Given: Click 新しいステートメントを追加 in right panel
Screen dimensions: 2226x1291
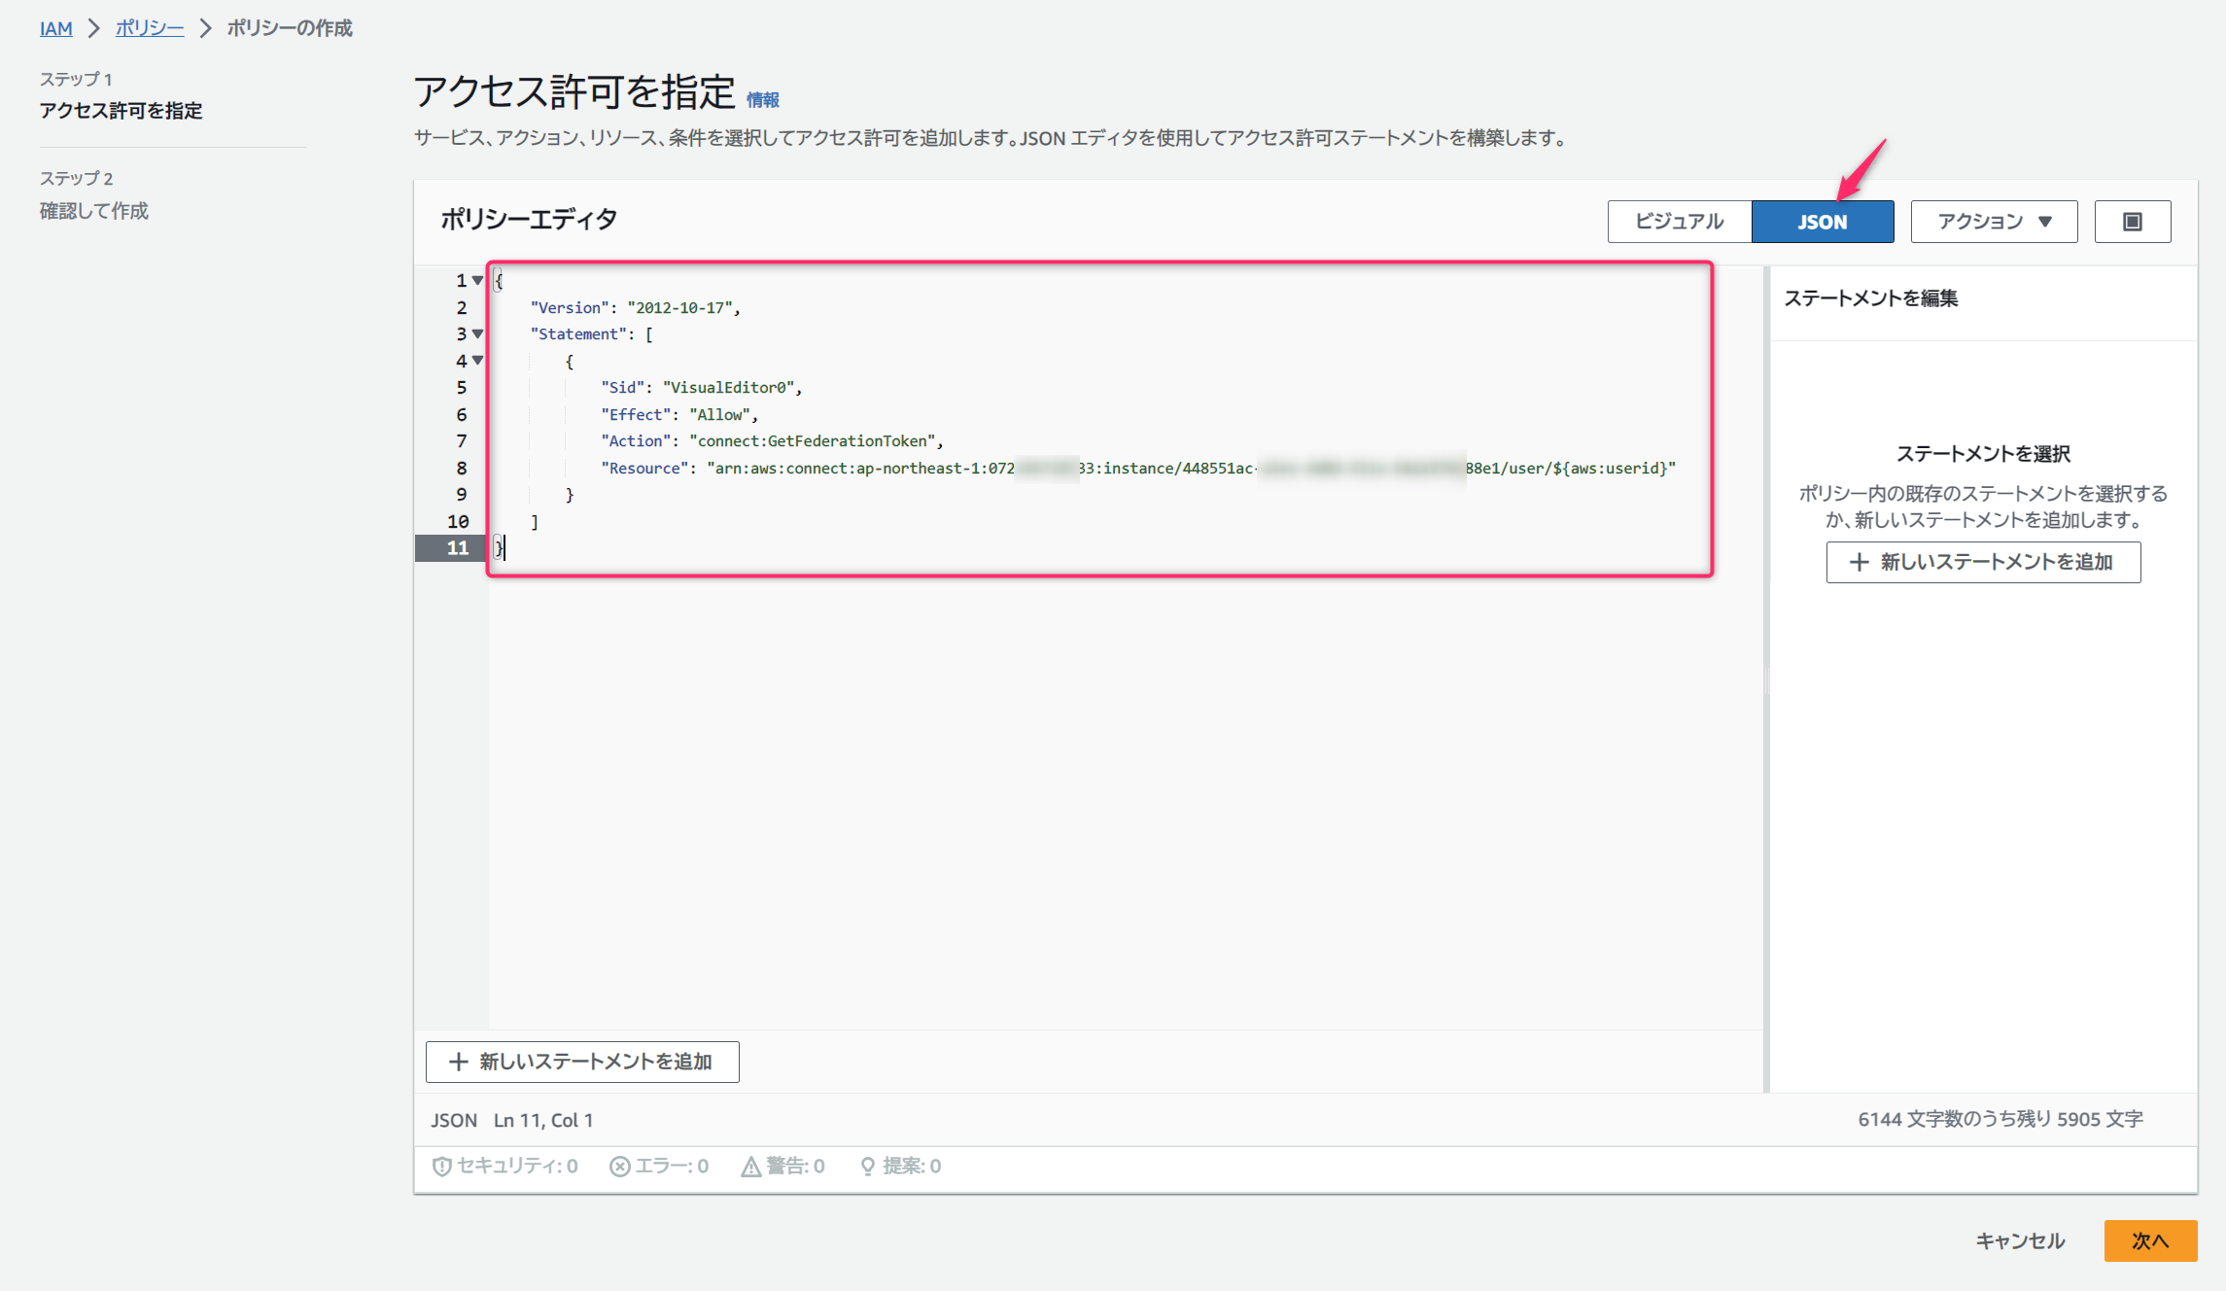Looking at the screenshot, I should coord(1983,562).
